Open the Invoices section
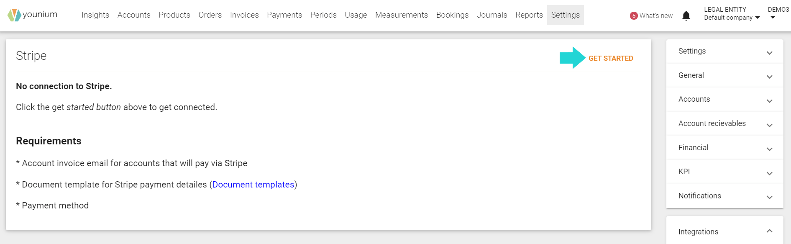The width and height of the screenshot is (791, 244). 244,15
